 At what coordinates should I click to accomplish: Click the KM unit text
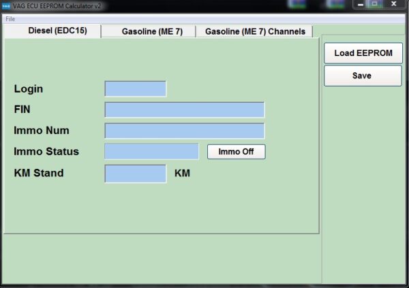point(182,174)
